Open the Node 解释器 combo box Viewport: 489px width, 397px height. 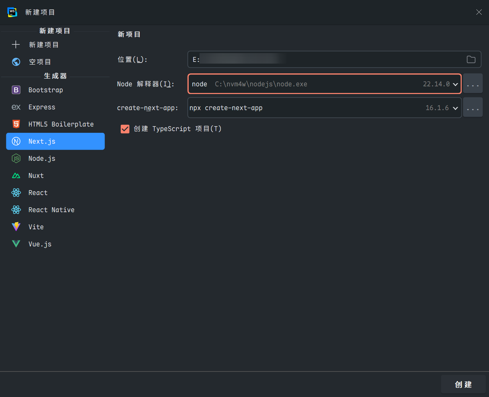pos(324,84)
